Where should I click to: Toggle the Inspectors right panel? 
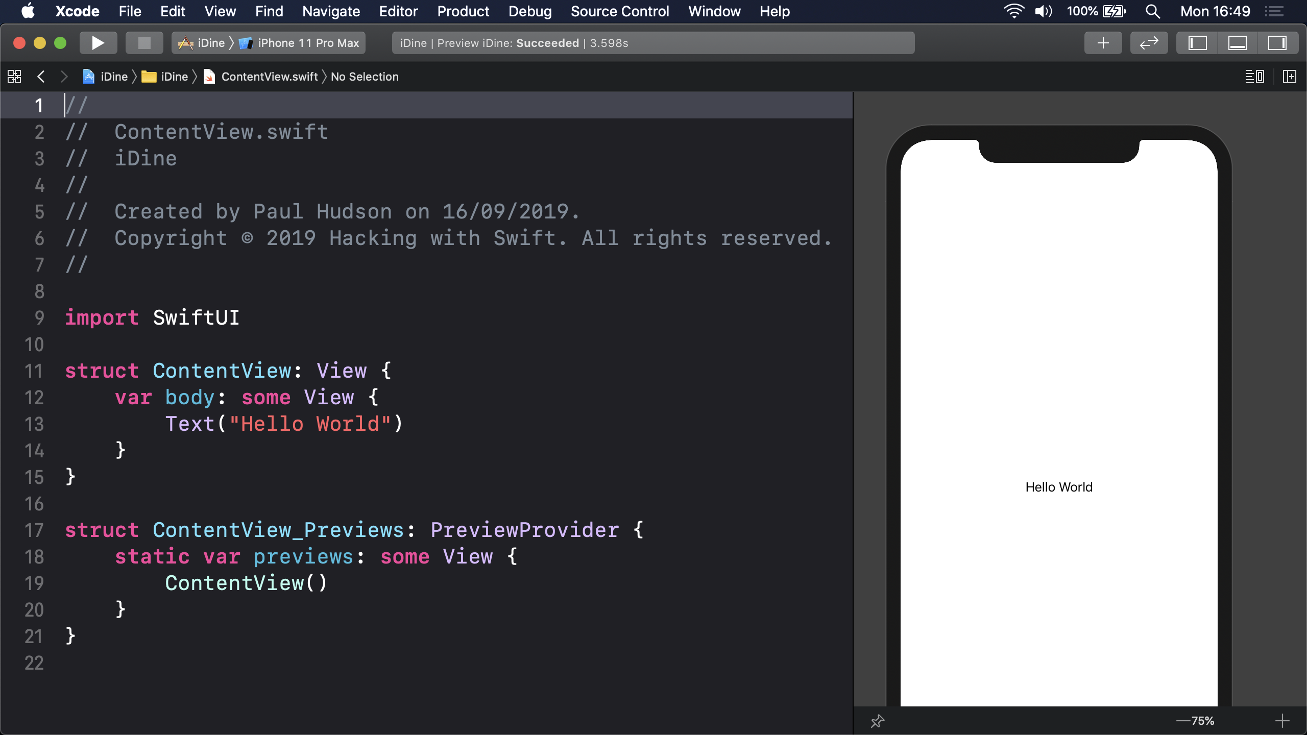point(1277,43)
